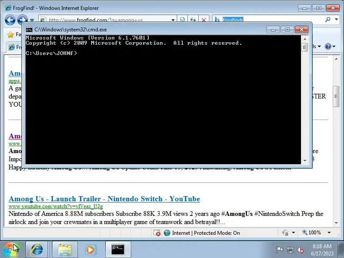Open Windows Explorer from the taskbar

[65, 250]
